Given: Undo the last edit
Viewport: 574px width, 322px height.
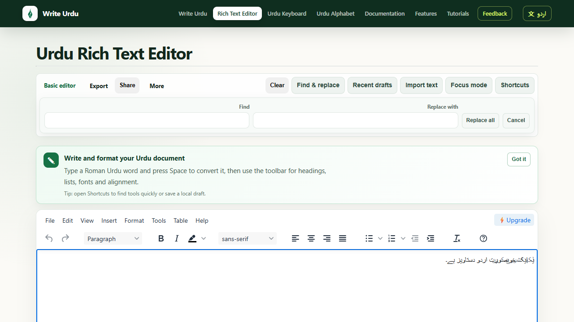Looking at the screenshot, I should point(49,238).
